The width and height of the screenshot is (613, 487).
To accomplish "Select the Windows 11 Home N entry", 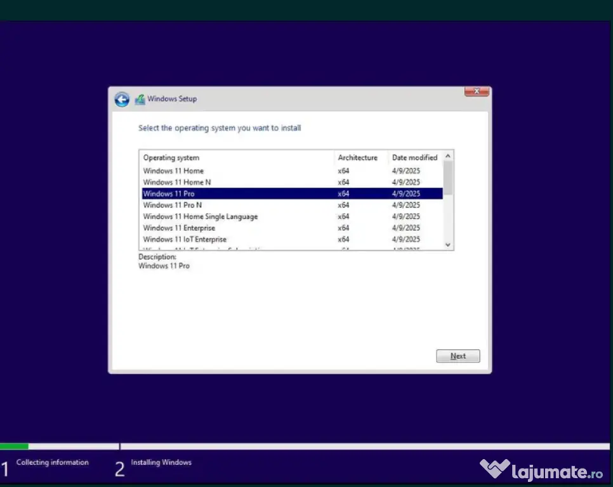I will (x=177, y=183).
